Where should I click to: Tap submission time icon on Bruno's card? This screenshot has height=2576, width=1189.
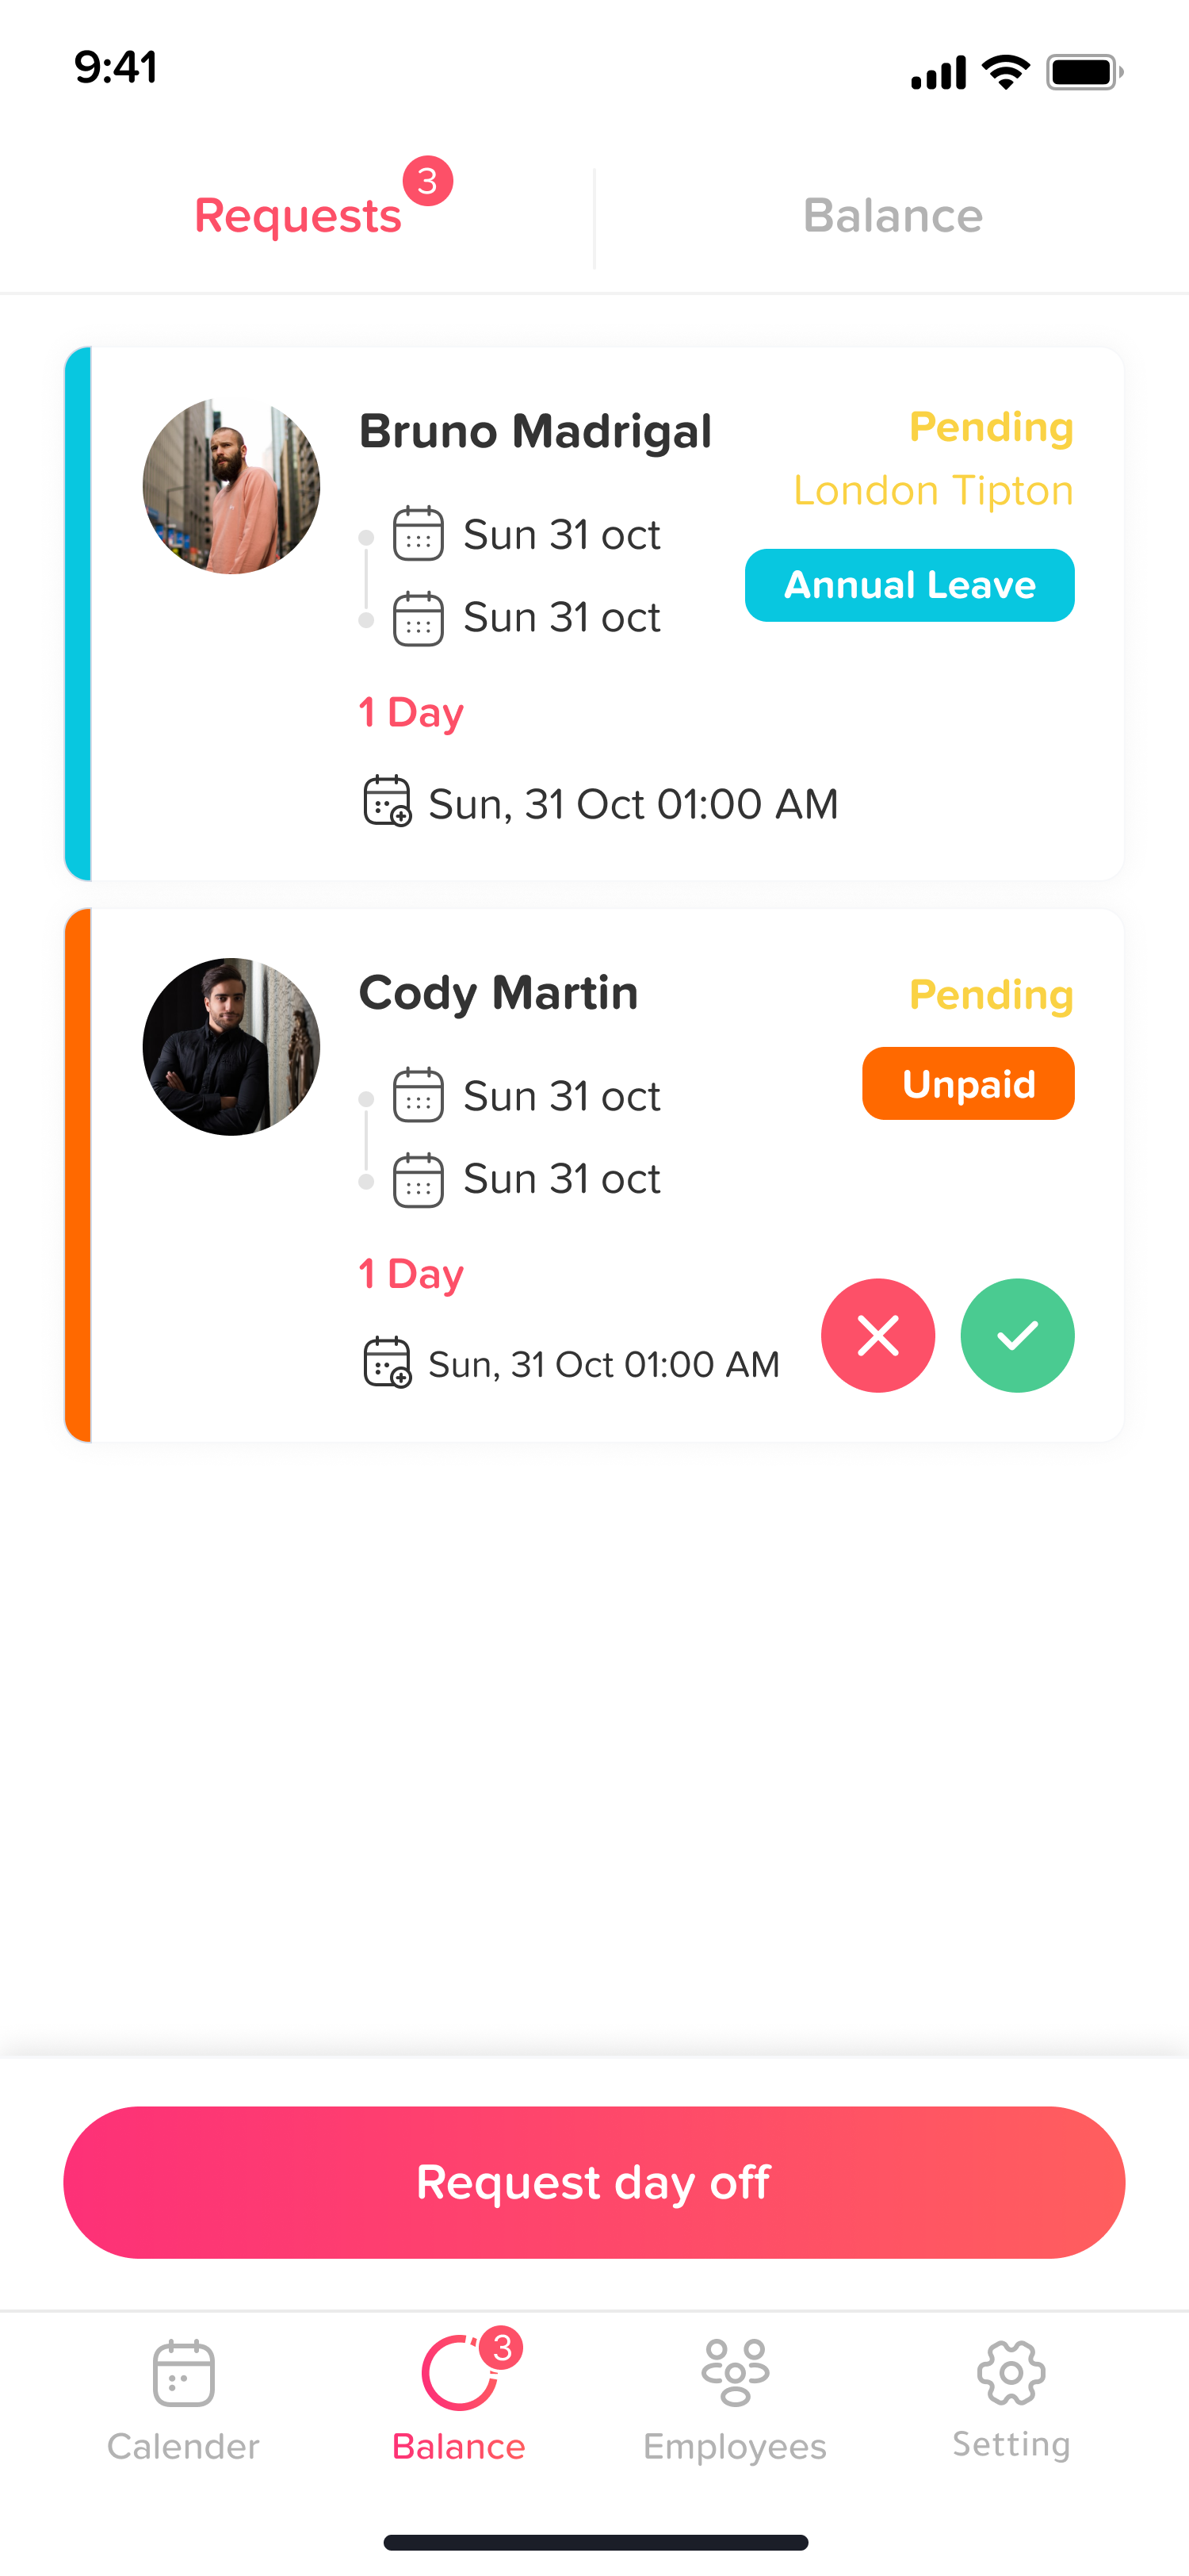(387, 801)
